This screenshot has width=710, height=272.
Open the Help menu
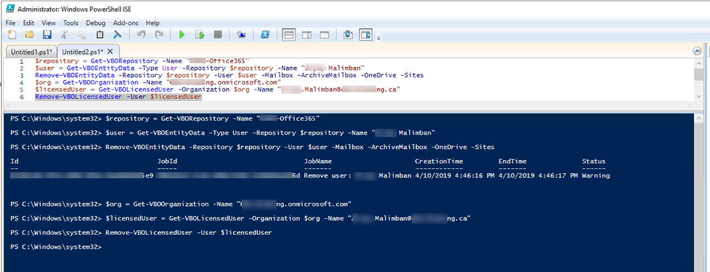coord(152,22)
